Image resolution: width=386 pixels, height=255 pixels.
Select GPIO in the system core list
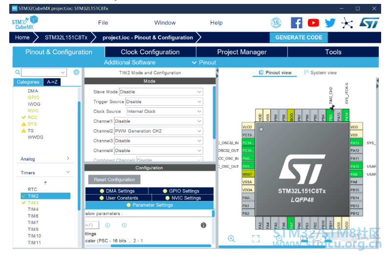[34, 98]
